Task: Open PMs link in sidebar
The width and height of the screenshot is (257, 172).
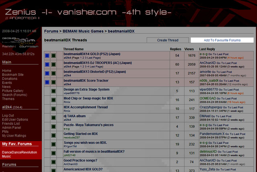Action: (x=5, y=132)
